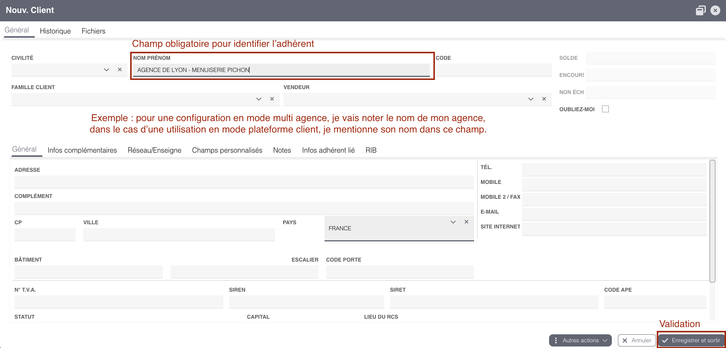Open the Famille Client dropdown
This screenshot has height=348, width=726.
pos(259,99)
